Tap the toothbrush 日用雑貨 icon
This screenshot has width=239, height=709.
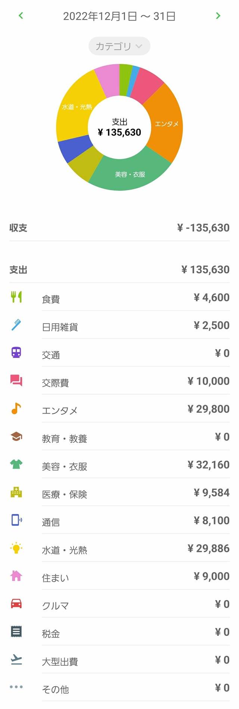tap(16, 325)
